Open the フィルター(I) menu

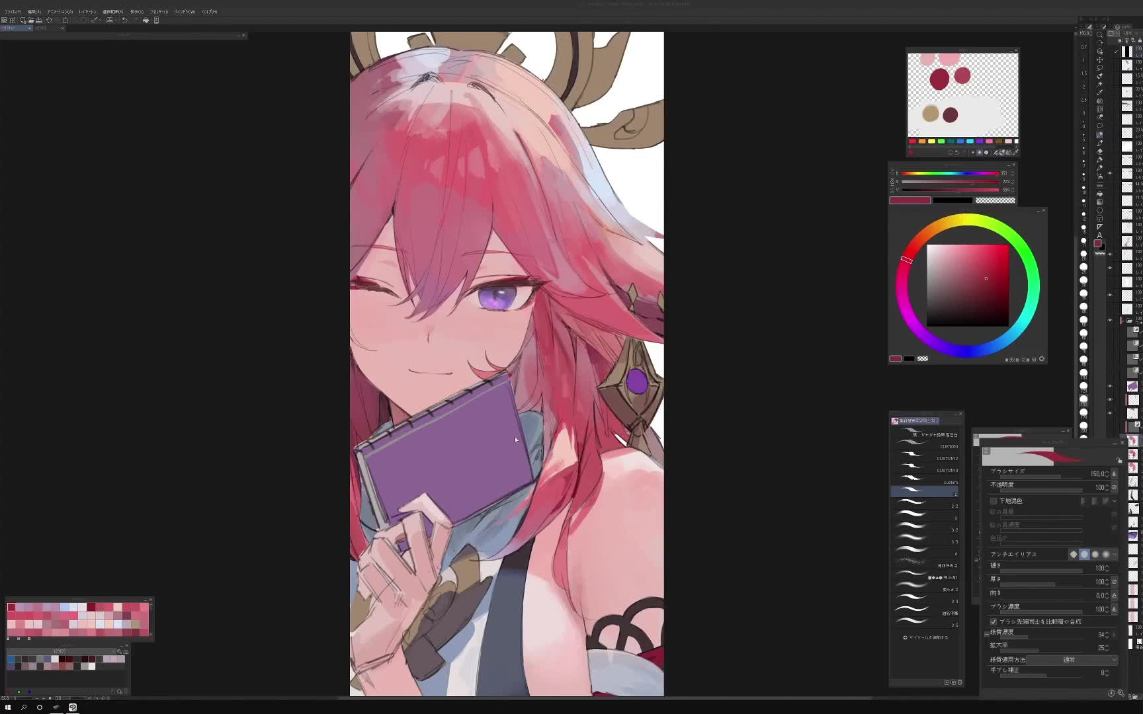coord(159,11)
